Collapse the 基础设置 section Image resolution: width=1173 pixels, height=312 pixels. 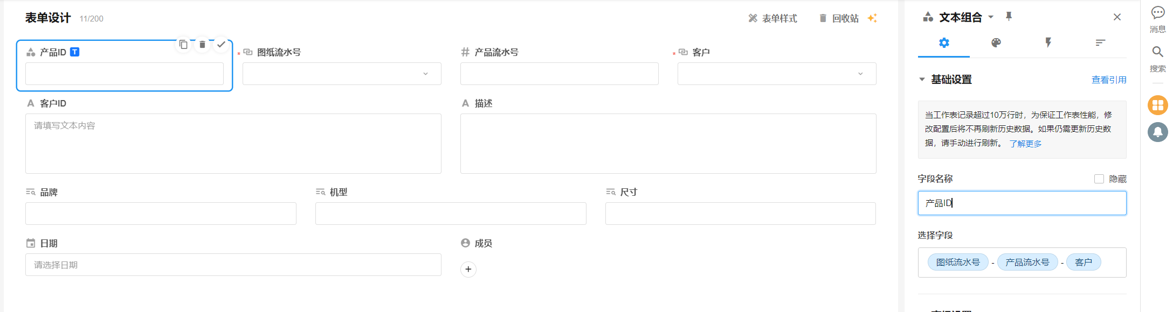(x=922, y=80)
